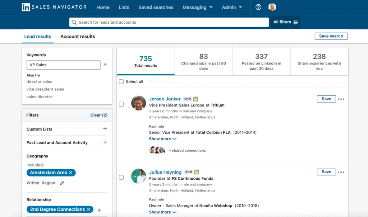
Task: Go to the Home menu item
Action: click(x=103, y=7)
